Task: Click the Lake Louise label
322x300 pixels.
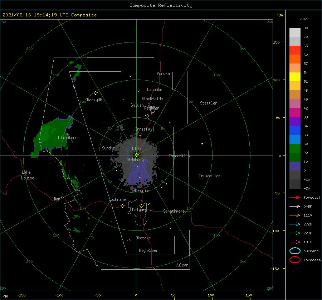Action: point(28,175)
